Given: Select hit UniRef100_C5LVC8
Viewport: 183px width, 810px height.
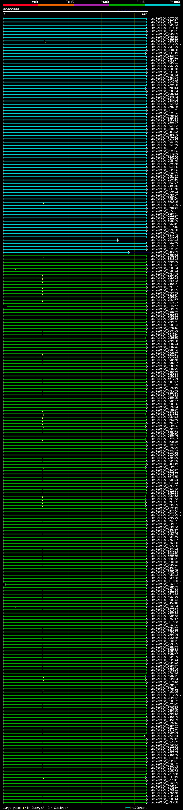Looking at the screenshot, I should [164, 278].
